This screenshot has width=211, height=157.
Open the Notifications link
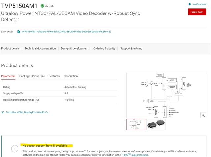[x=199, y=4]
